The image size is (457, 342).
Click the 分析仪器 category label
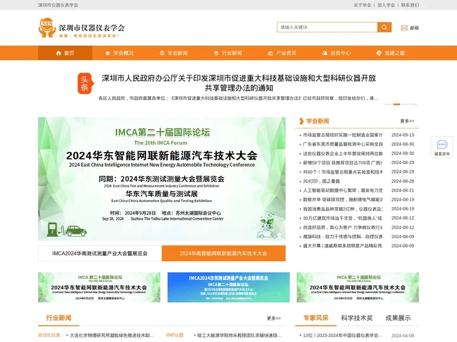(x=175, y=335)
